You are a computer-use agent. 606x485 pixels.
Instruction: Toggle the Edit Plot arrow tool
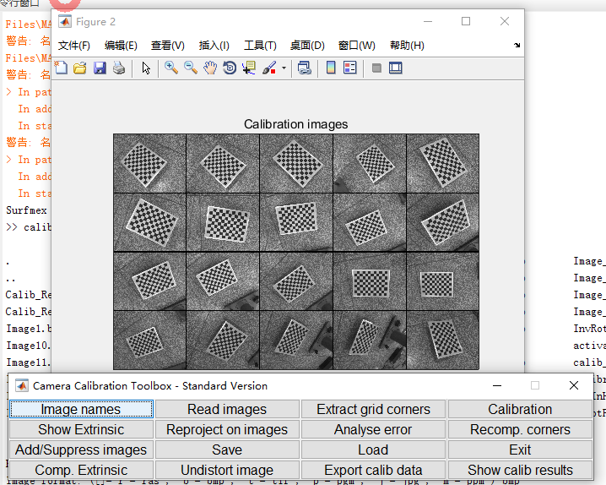146,68
